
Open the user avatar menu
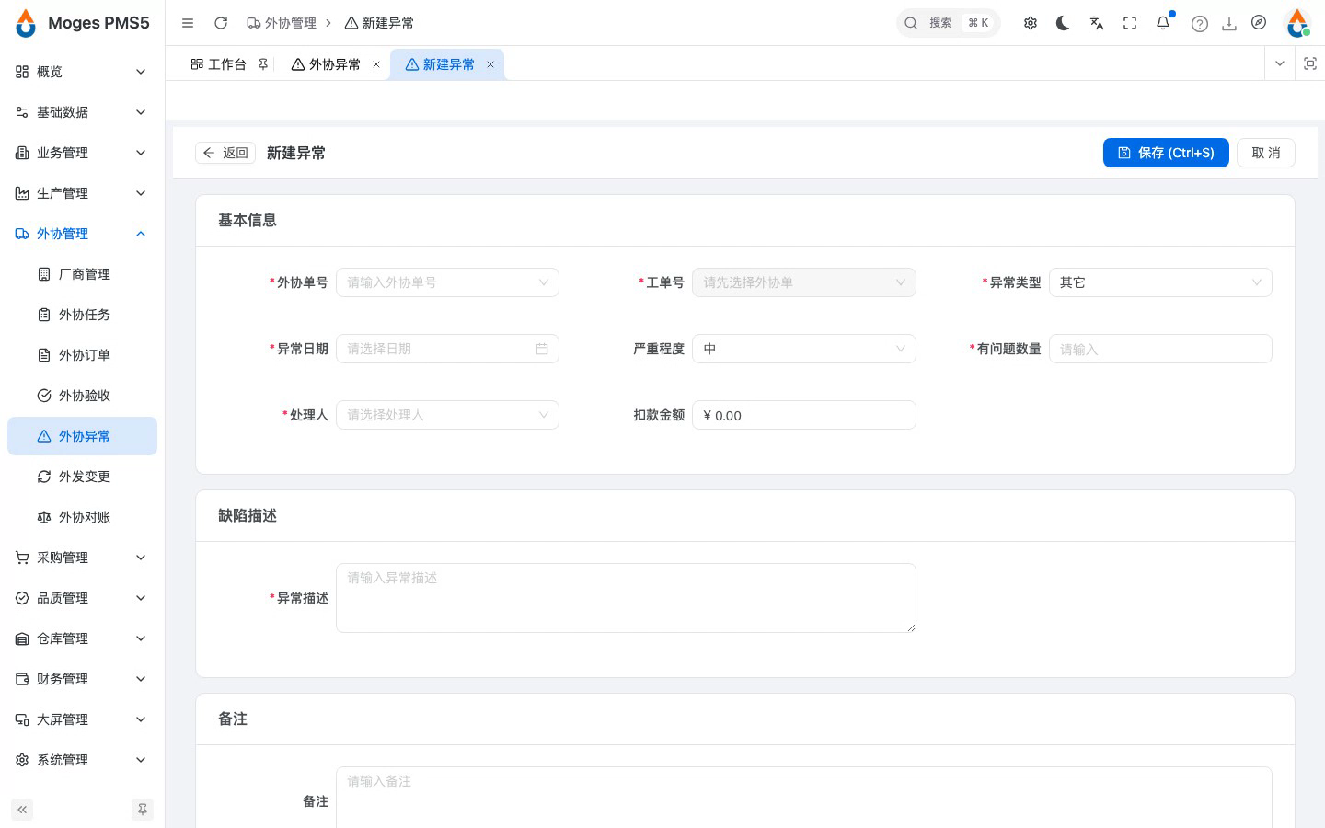(1297, 23)
